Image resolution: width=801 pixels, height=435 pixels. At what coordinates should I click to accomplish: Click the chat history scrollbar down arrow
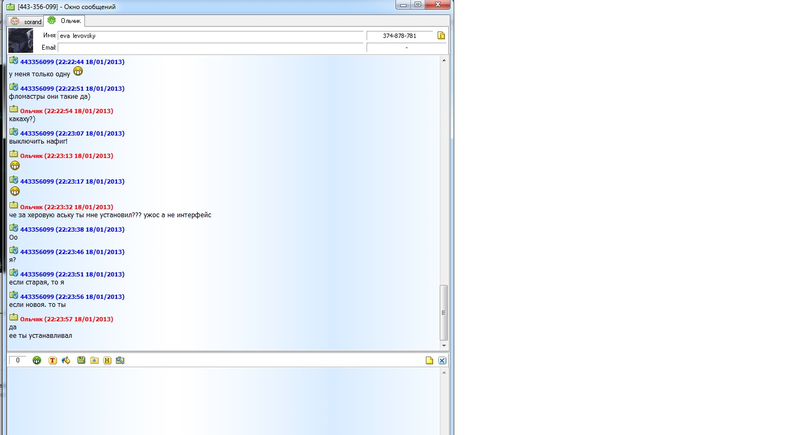coord(444,346)
